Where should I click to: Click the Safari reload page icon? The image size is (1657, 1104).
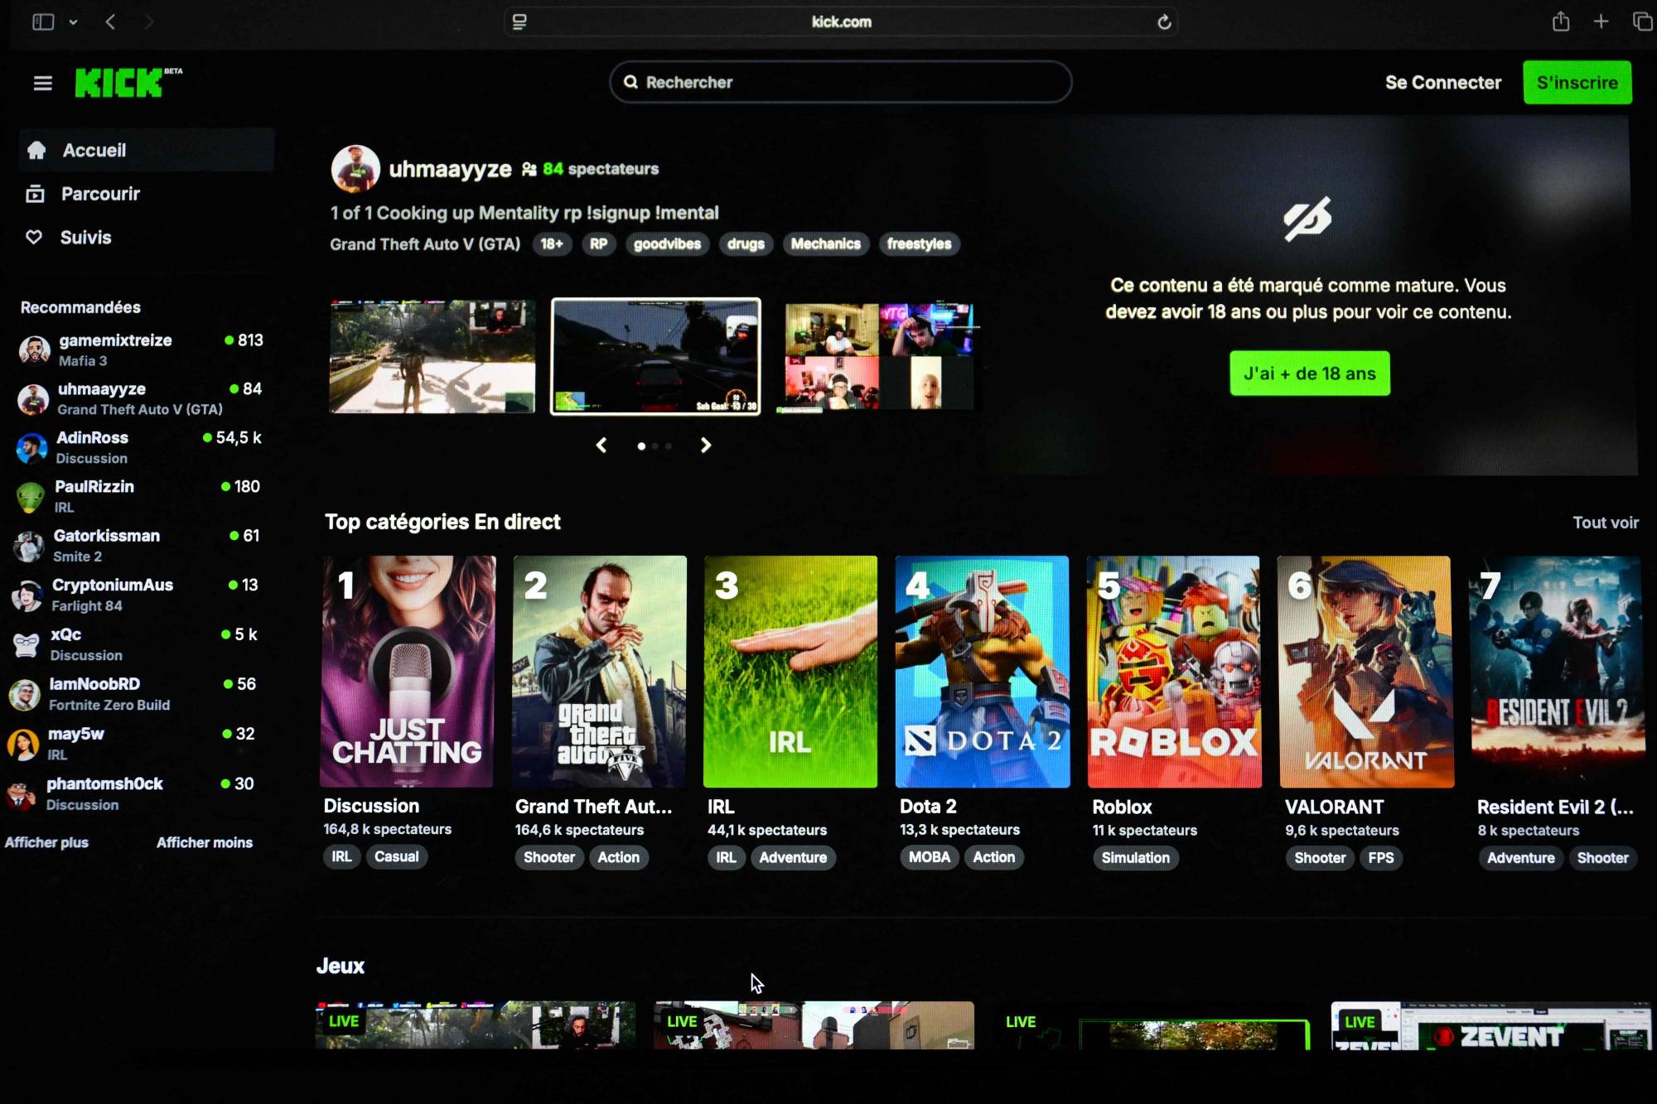pos(1164,22)
